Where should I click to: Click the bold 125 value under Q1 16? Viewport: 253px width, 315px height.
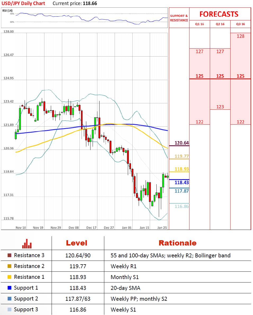(200, 76)
